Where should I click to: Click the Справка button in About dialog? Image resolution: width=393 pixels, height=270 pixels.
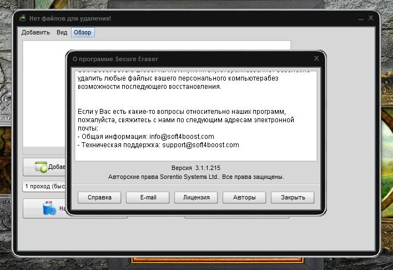pyautogui.click(x=99, y=197)
